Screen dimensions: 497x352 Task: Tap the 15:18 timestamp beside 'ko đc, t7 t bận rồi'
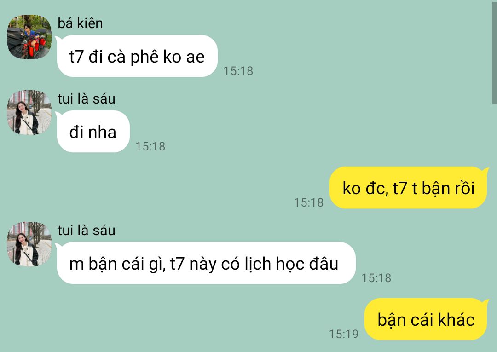(x=309, y=202)
